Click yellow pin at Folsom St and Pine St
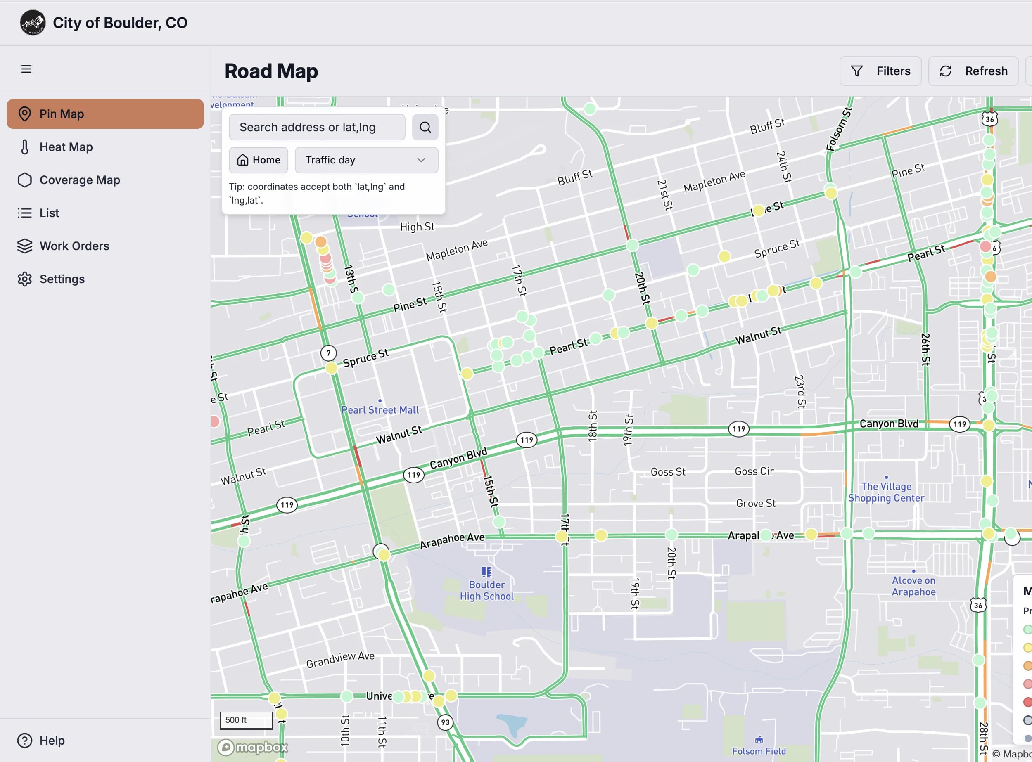 (831, 193)
